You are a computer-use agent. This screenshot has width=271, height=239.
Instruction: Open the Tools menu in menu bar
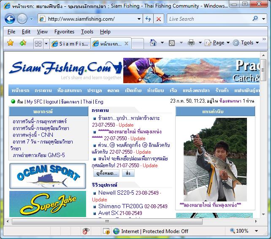tap(87, 32)
